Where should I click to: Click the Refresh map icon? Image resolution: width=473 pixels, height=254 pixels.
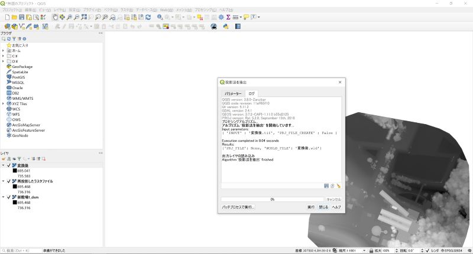[x=148, y=18]
